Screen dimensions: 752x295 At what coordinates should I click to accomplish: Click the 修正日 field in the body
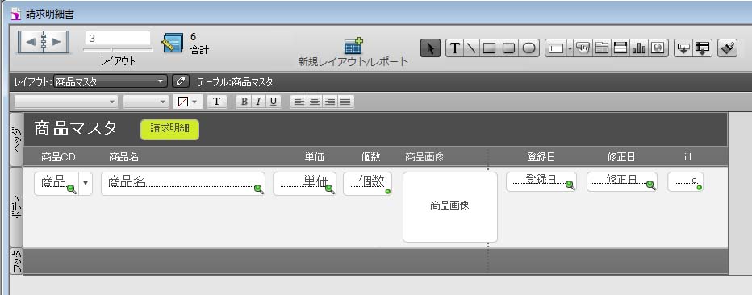click(x=621, y=182)
